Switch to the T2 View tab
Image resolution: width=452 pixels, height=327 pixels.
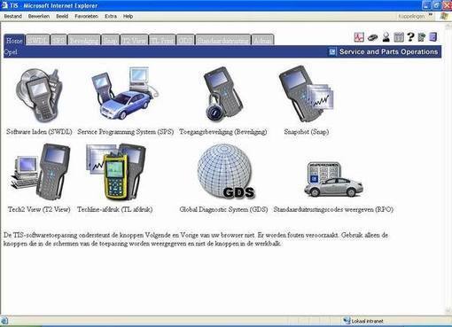pos(134,40)
